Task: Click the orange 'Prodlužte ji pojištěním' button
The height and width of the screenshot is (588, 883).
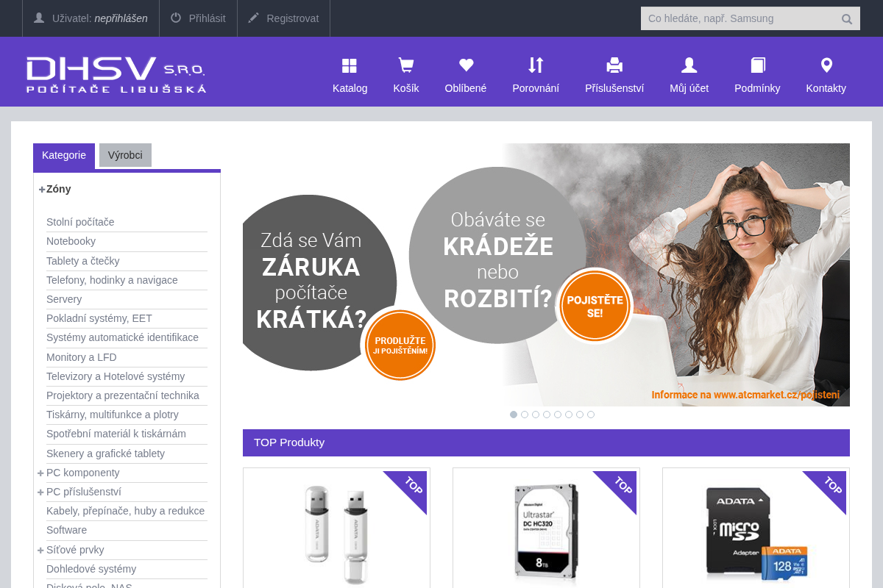Action: pos(401,345)
